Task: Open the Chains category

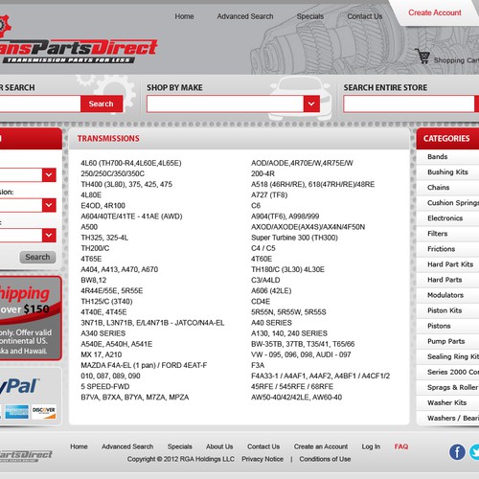Action: coord(438,188)
